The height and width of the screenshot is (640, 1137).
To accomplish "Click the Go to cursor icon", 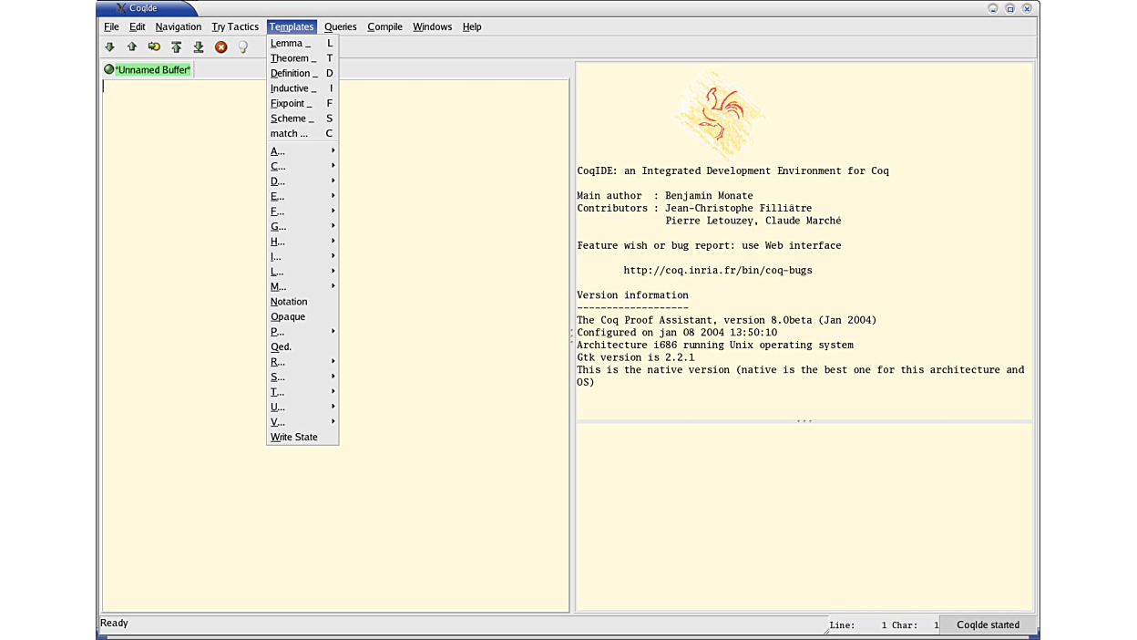I will coord(154,46).
